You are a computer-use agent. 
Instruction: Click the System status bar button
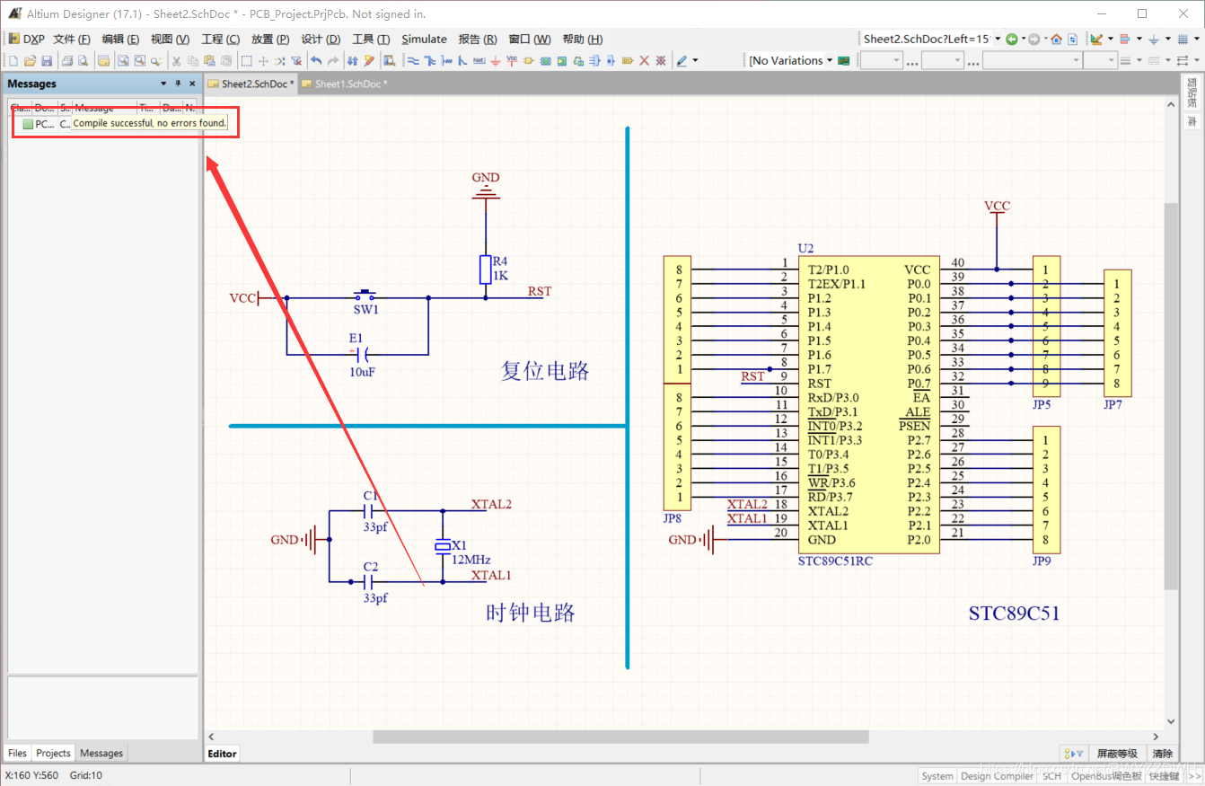tap(937, 776)
